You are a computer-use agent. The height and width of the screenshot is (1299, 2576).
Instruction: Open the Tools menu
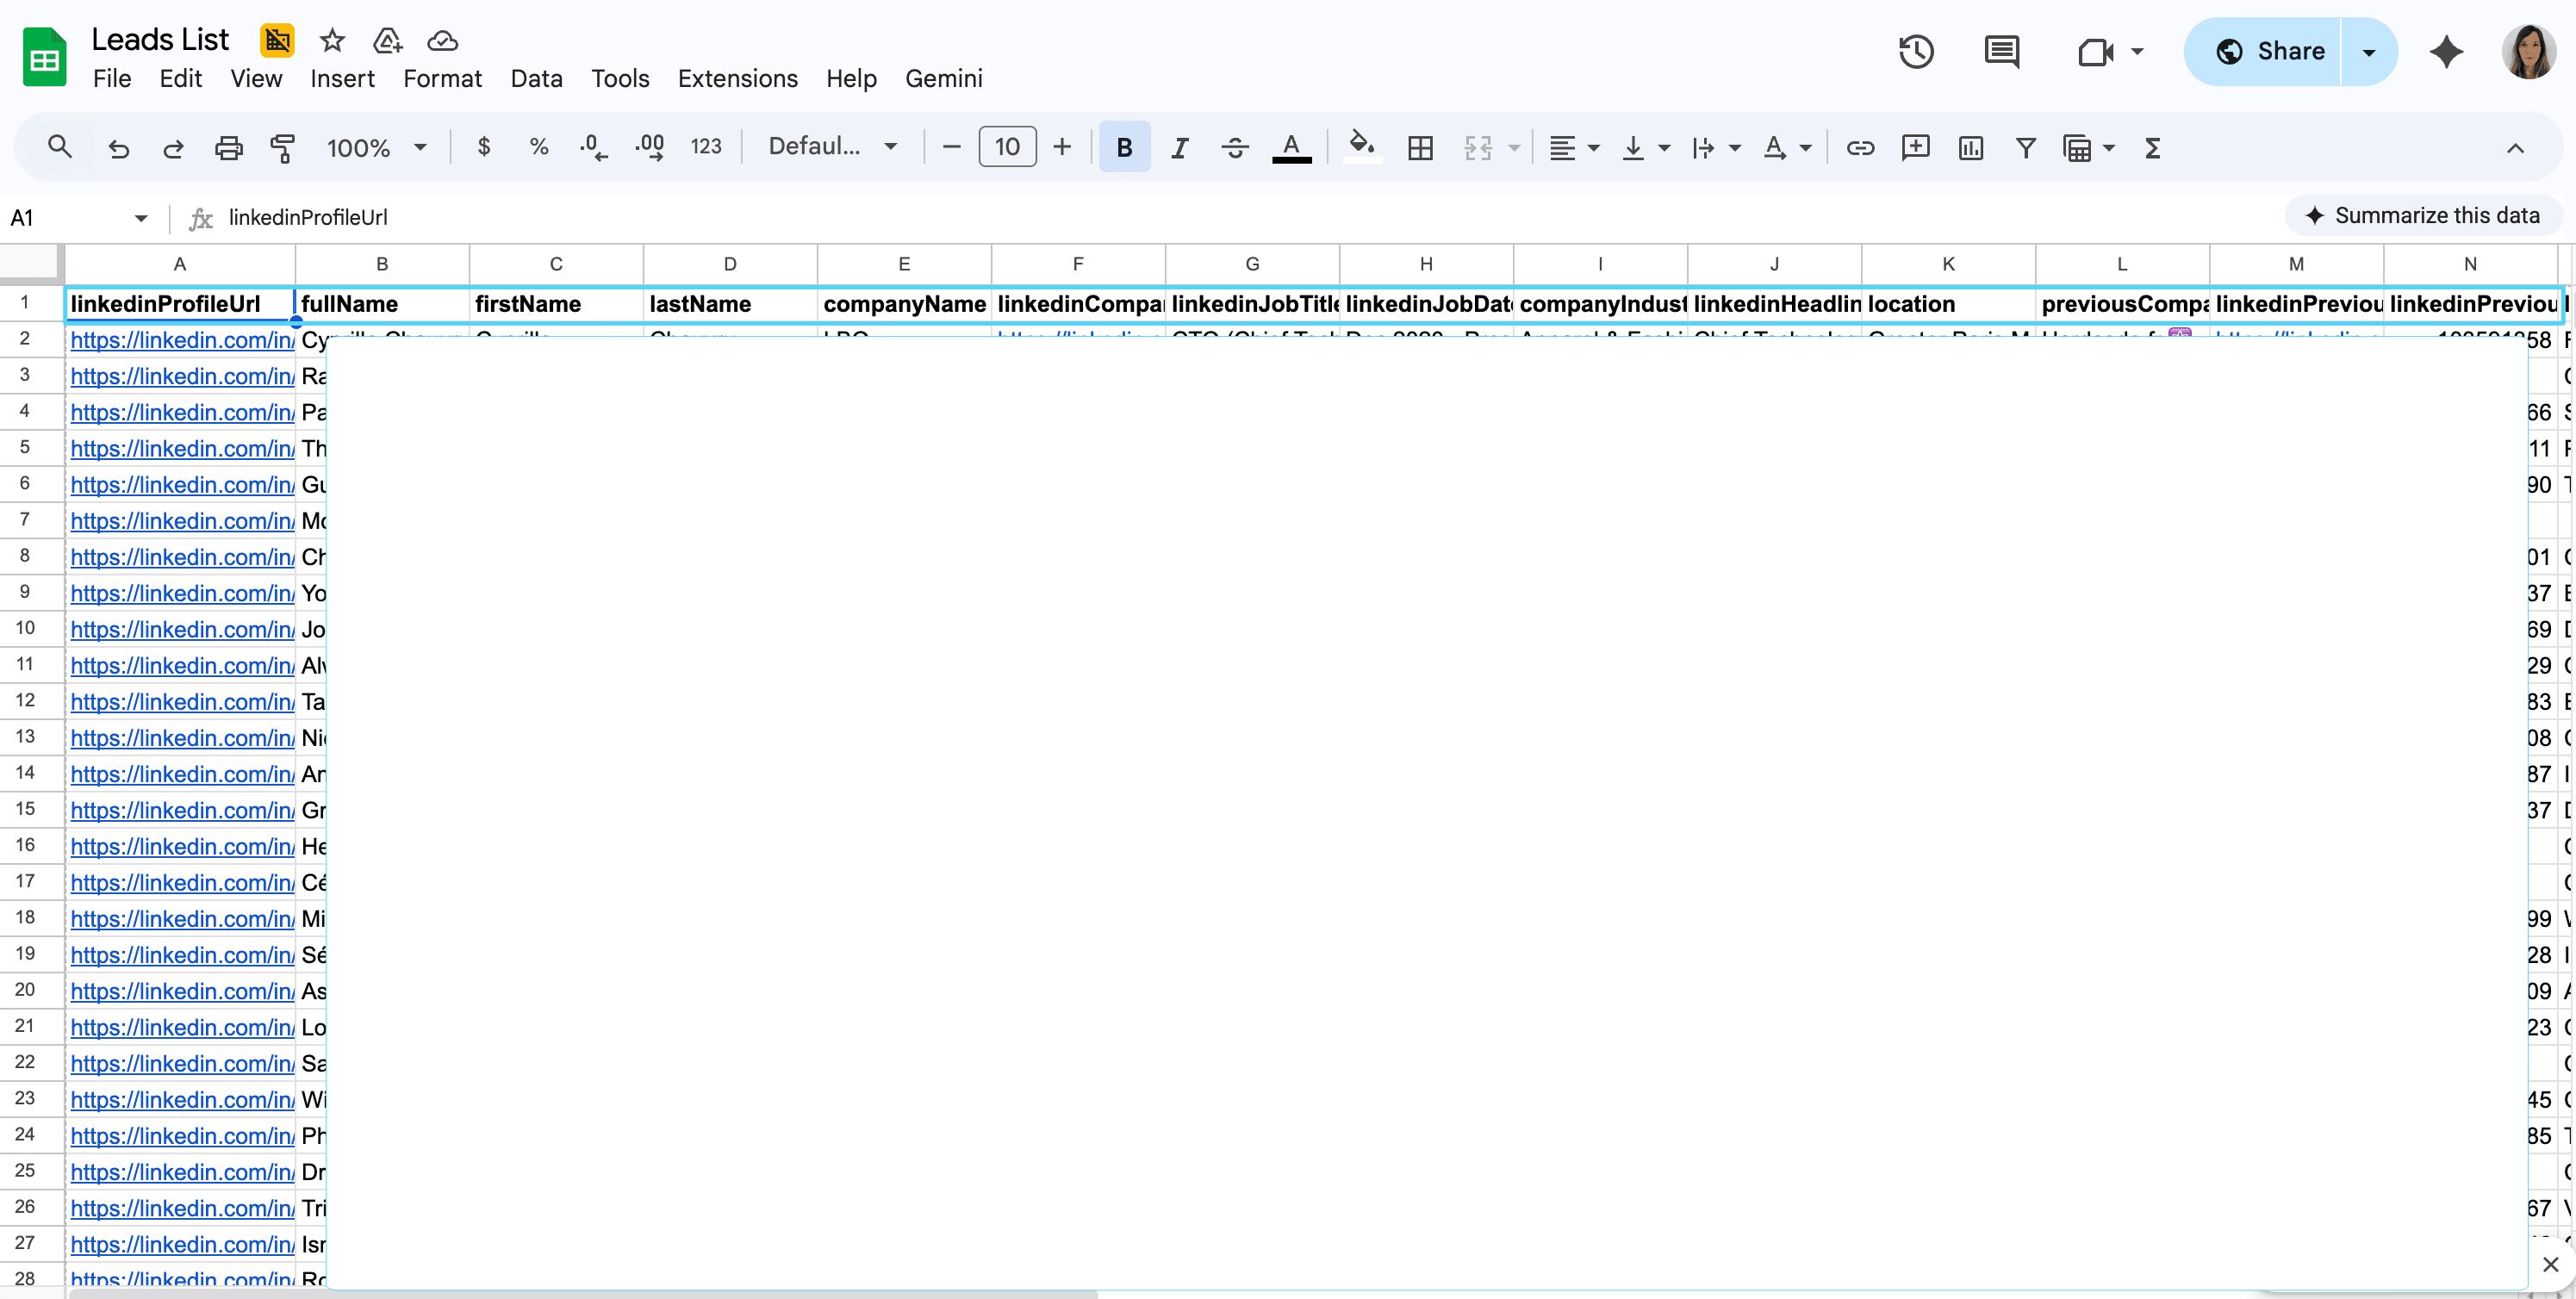point(620,79)
